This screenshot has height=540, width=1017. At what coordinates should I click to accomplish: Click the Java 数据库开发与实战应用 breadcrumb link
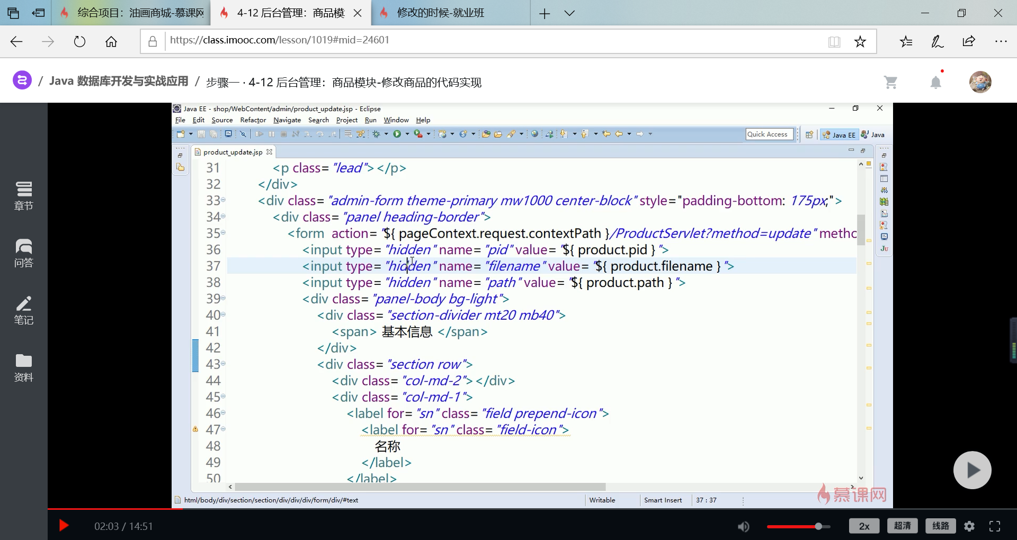[x=119, y=81]
